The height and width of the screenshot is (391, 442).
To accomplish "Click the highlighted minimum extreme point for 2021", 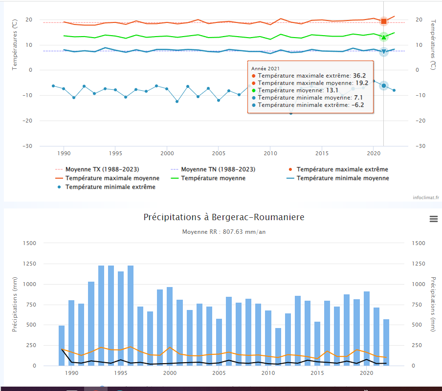I will tap(384, 85).
